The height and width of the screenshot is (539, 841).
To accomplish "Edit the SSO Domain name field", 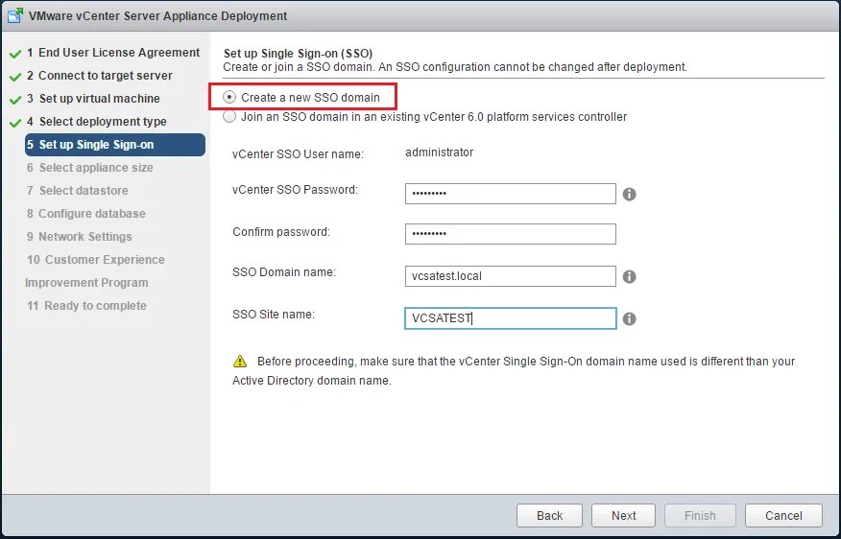I will [510, 276].
